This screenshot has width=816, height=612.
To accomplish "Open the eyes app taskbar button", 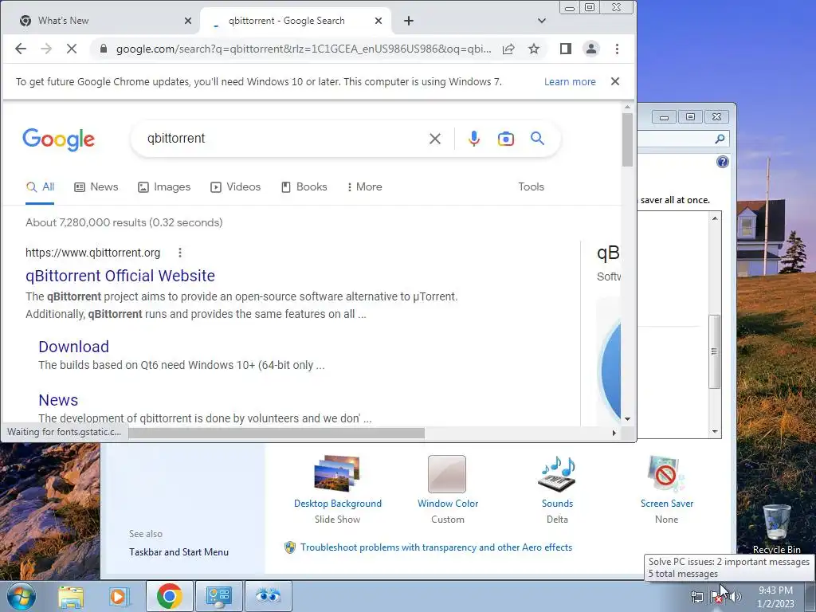I will click(x=268, y=596).
